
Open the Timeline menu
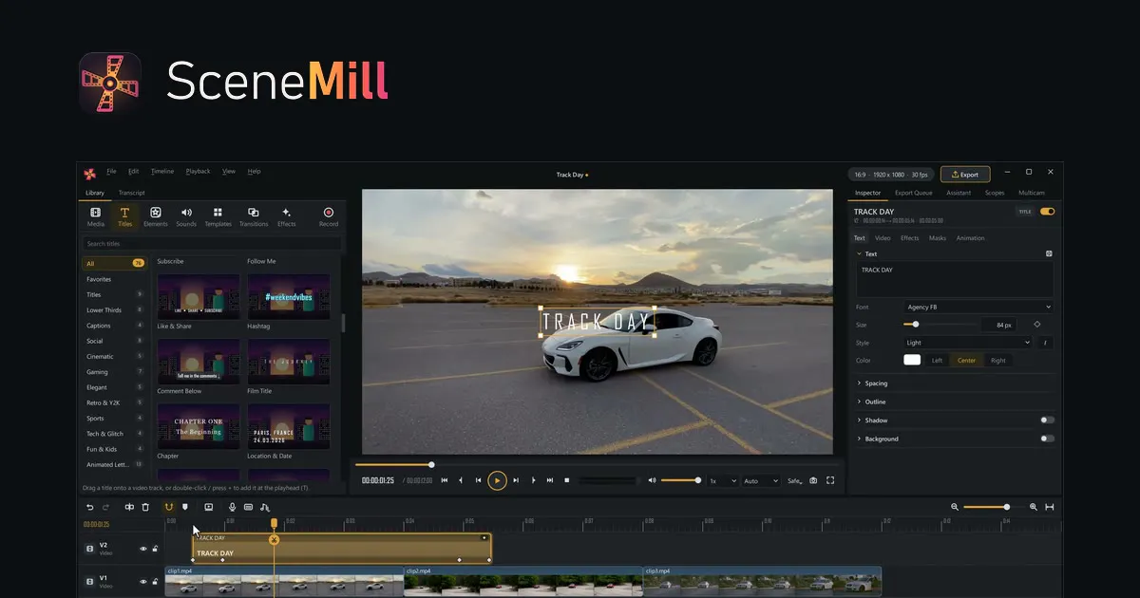point(162,172)
